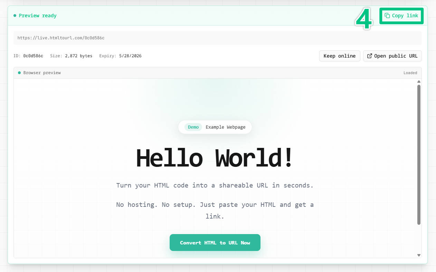
Task: Click the No hosting. No setup paragraph
Action: tap(215, 210)
